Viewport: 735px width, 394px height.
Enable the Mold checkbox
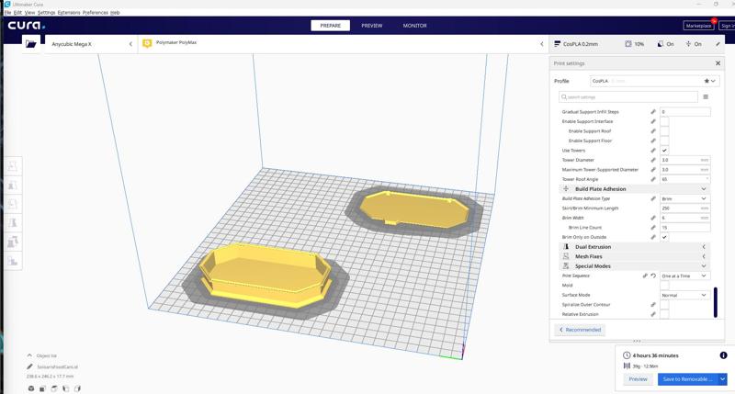click(664, 286)
